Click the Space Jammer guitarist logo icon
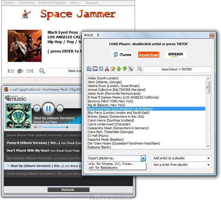 pos(26,14)
